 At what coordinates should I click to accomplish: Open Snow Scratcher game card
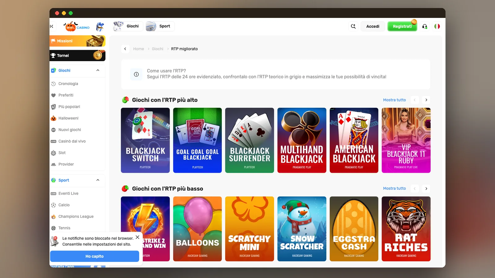[x=302, y=229]
